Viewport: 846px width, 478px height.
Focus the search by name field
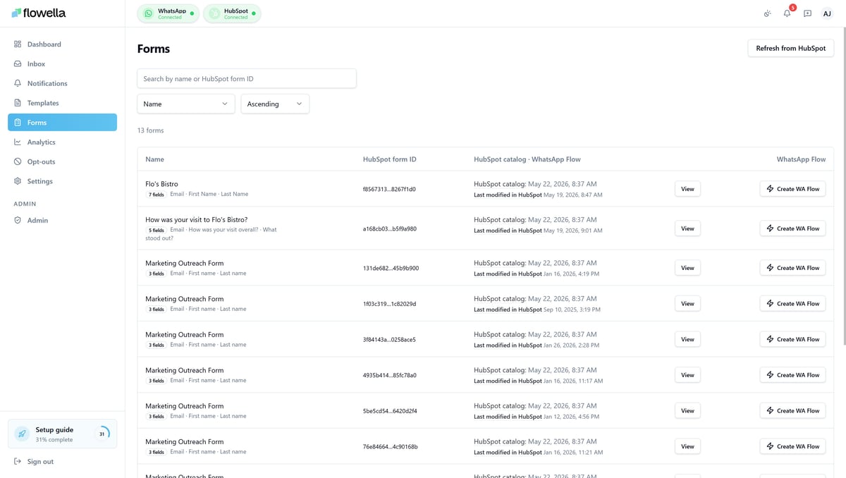tap(247, 78)
